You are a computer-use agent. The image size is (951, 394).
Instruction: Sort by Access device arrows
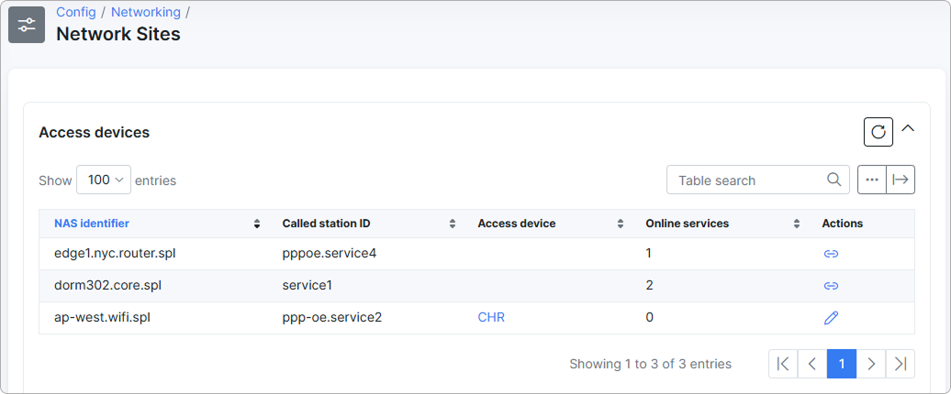[x=621, y=224]
